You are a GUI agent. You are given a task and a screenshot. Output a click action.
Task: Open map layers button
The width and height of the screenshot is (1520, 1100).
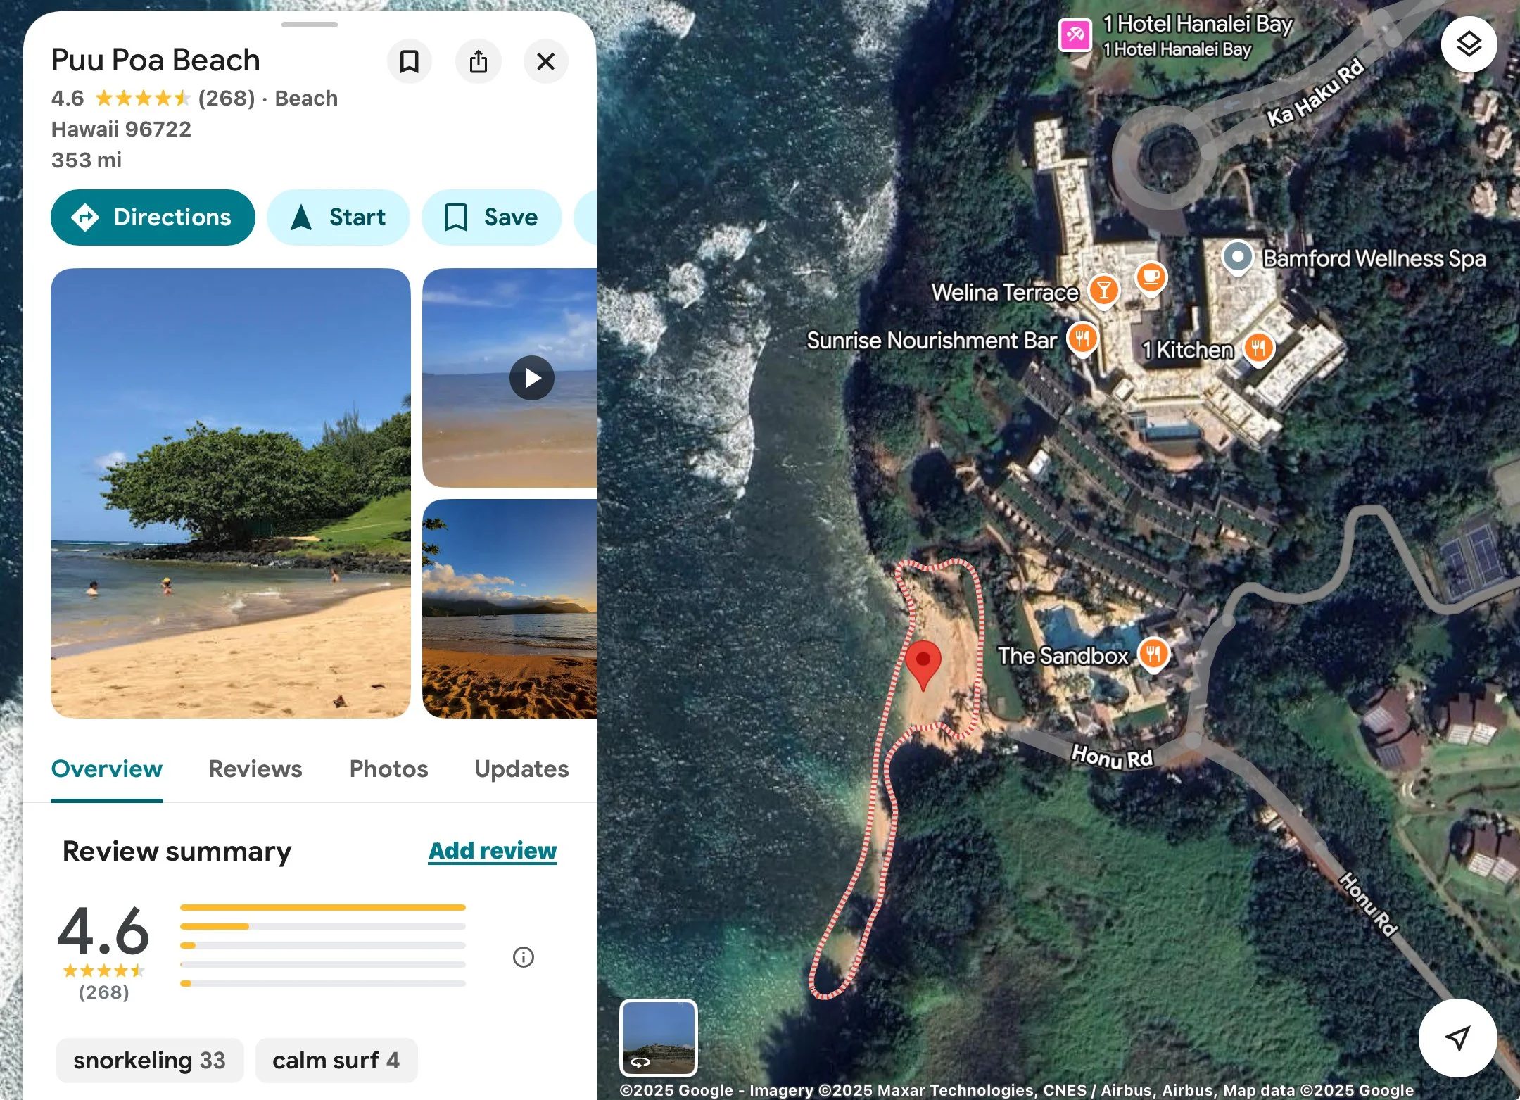pyautogui.click(x=1469, y=44)
